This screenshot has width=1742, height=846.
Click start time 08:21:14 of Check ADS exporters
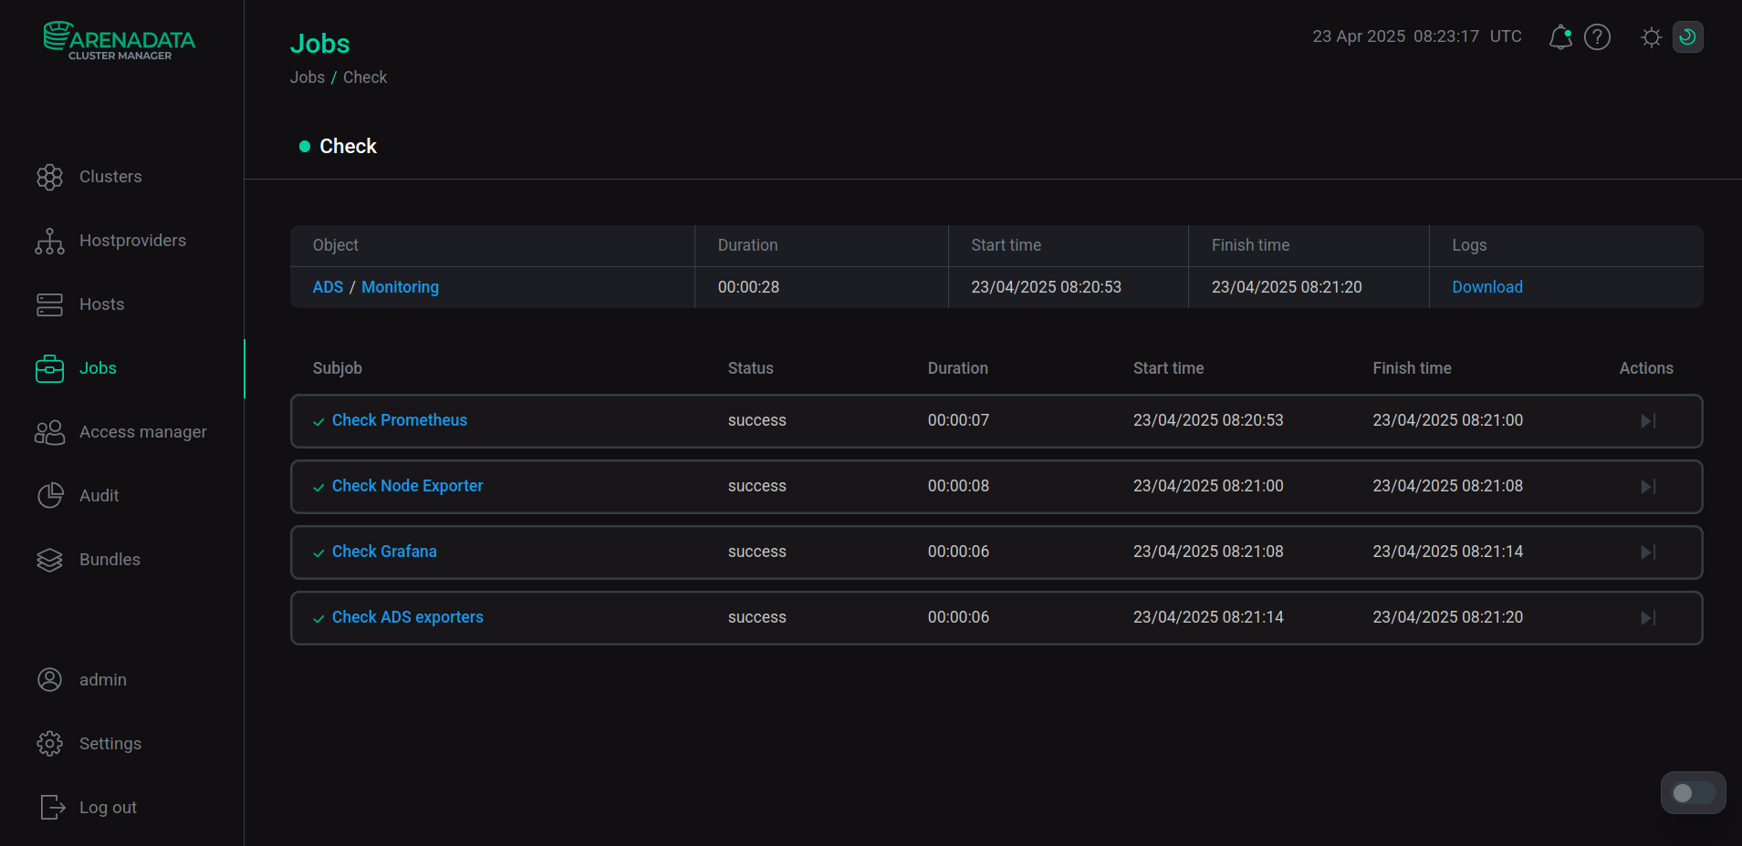point(1208,617)
